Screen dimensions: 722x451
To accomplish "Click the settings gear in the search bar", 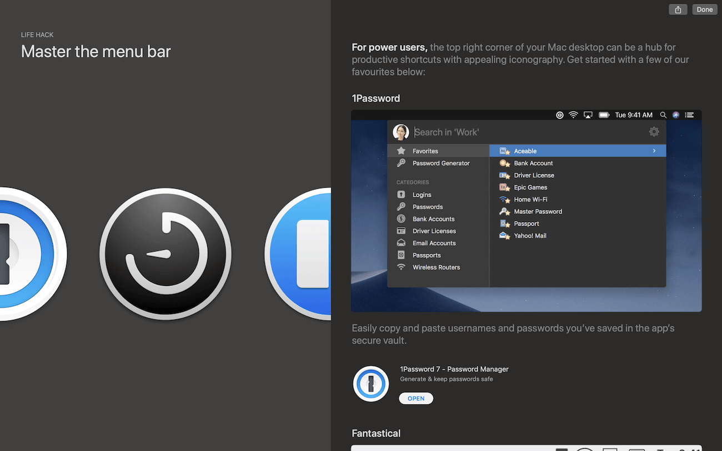I will (654, 132).
